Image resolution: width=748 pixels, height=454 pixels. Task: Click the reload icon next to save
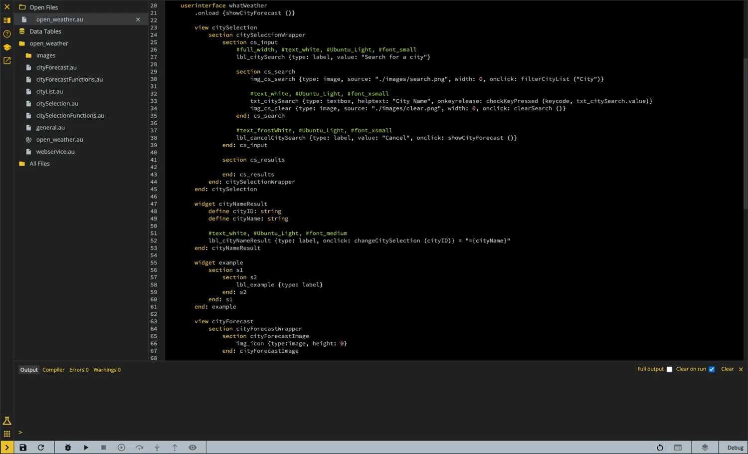(41, 448)
